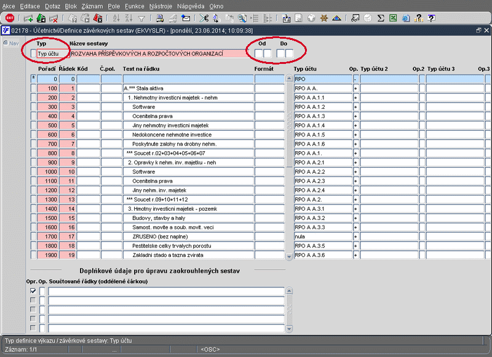Click the green Excel export icon
Viewport: 492px width, 357px height.
(x=394, y=18)
